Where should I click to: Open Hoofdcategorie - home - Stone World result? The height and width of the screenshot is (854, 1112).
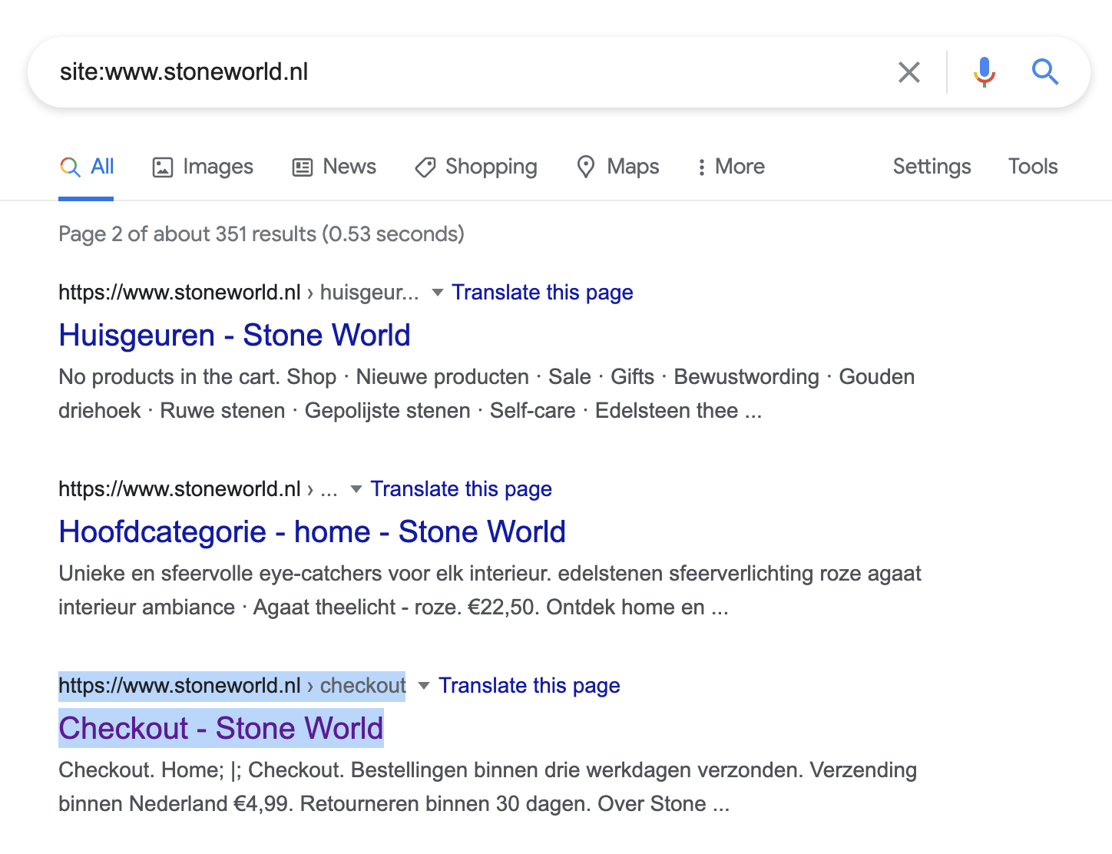pyautogui.click(x=312, y=532)
